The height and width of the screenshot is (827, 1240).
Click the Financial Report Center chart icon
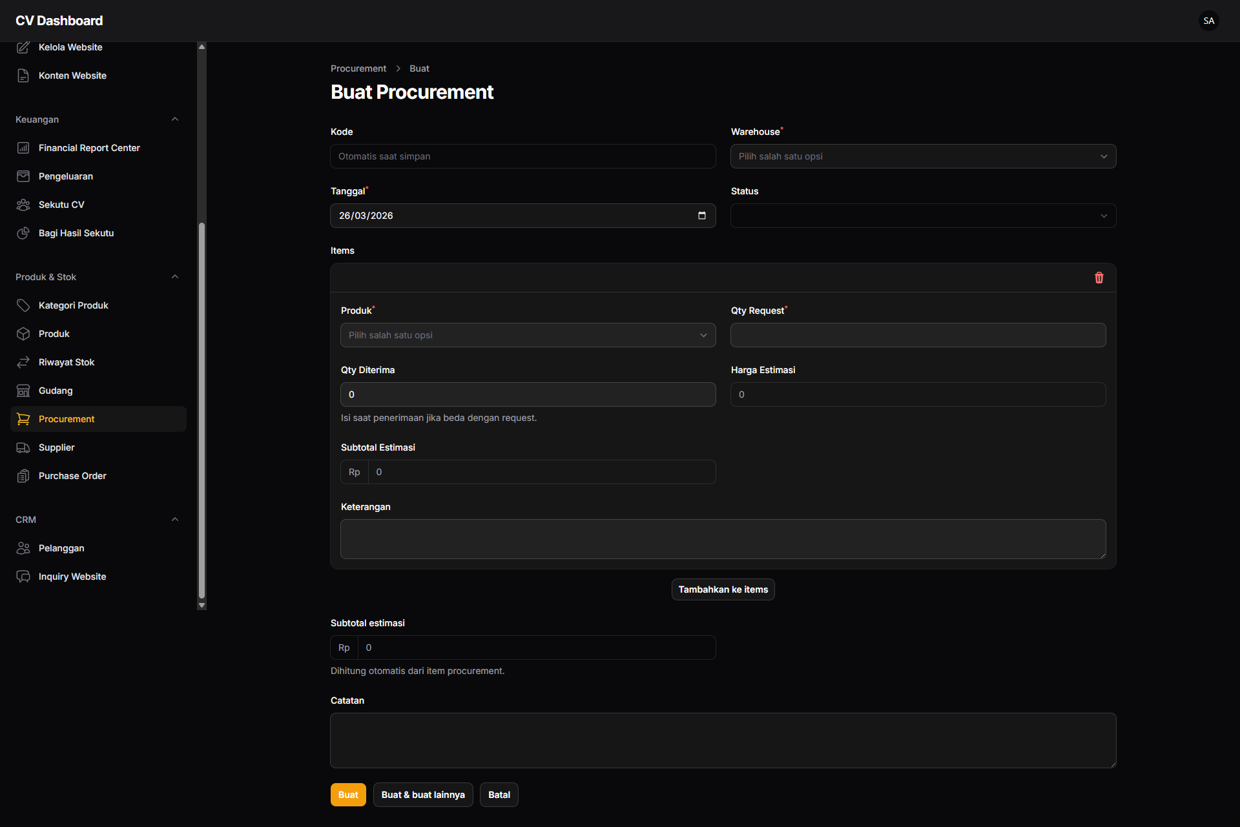(x=23, y=148)
